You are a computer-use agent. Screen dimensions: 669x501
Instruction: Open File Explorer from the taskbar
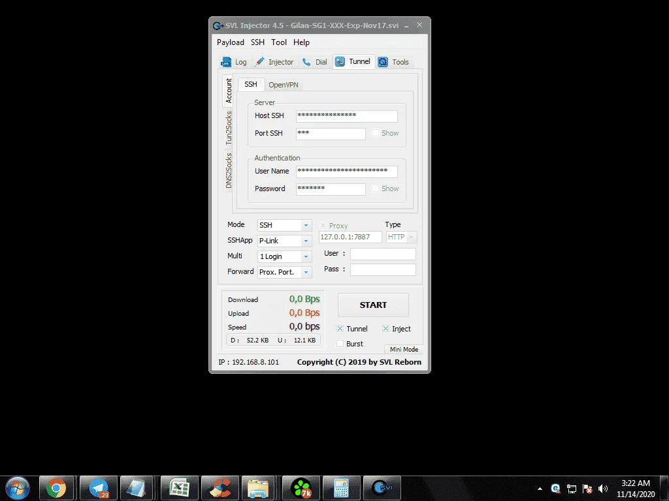[258, 488]
